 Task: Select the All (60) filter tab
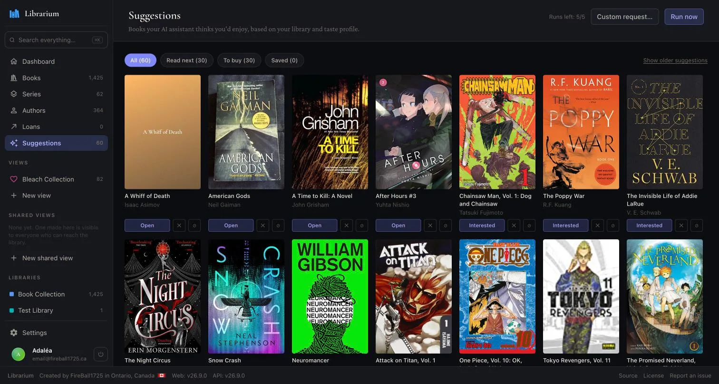coord(140,60)
